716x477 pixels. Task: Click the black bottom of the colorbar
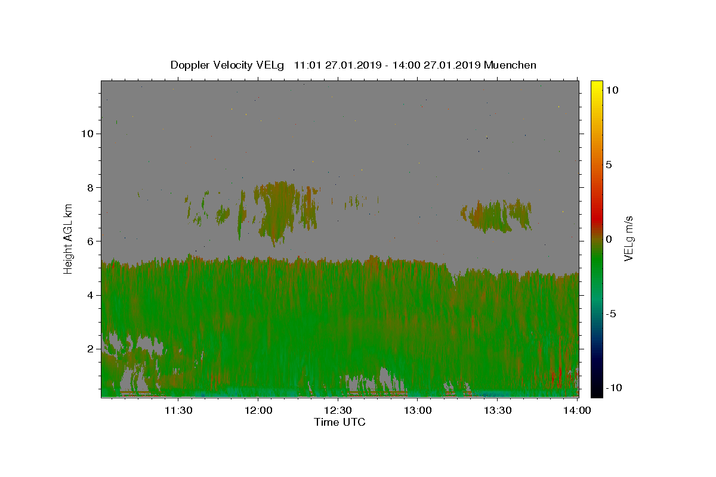(x=596, y=392)
